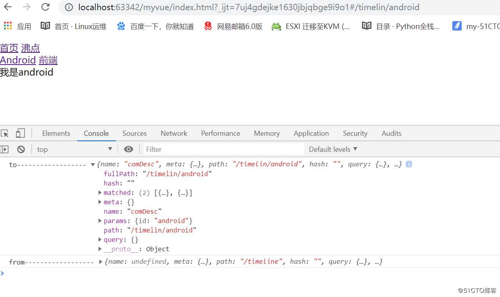
Task: Switch to the Elements tab
Action: 56,133
